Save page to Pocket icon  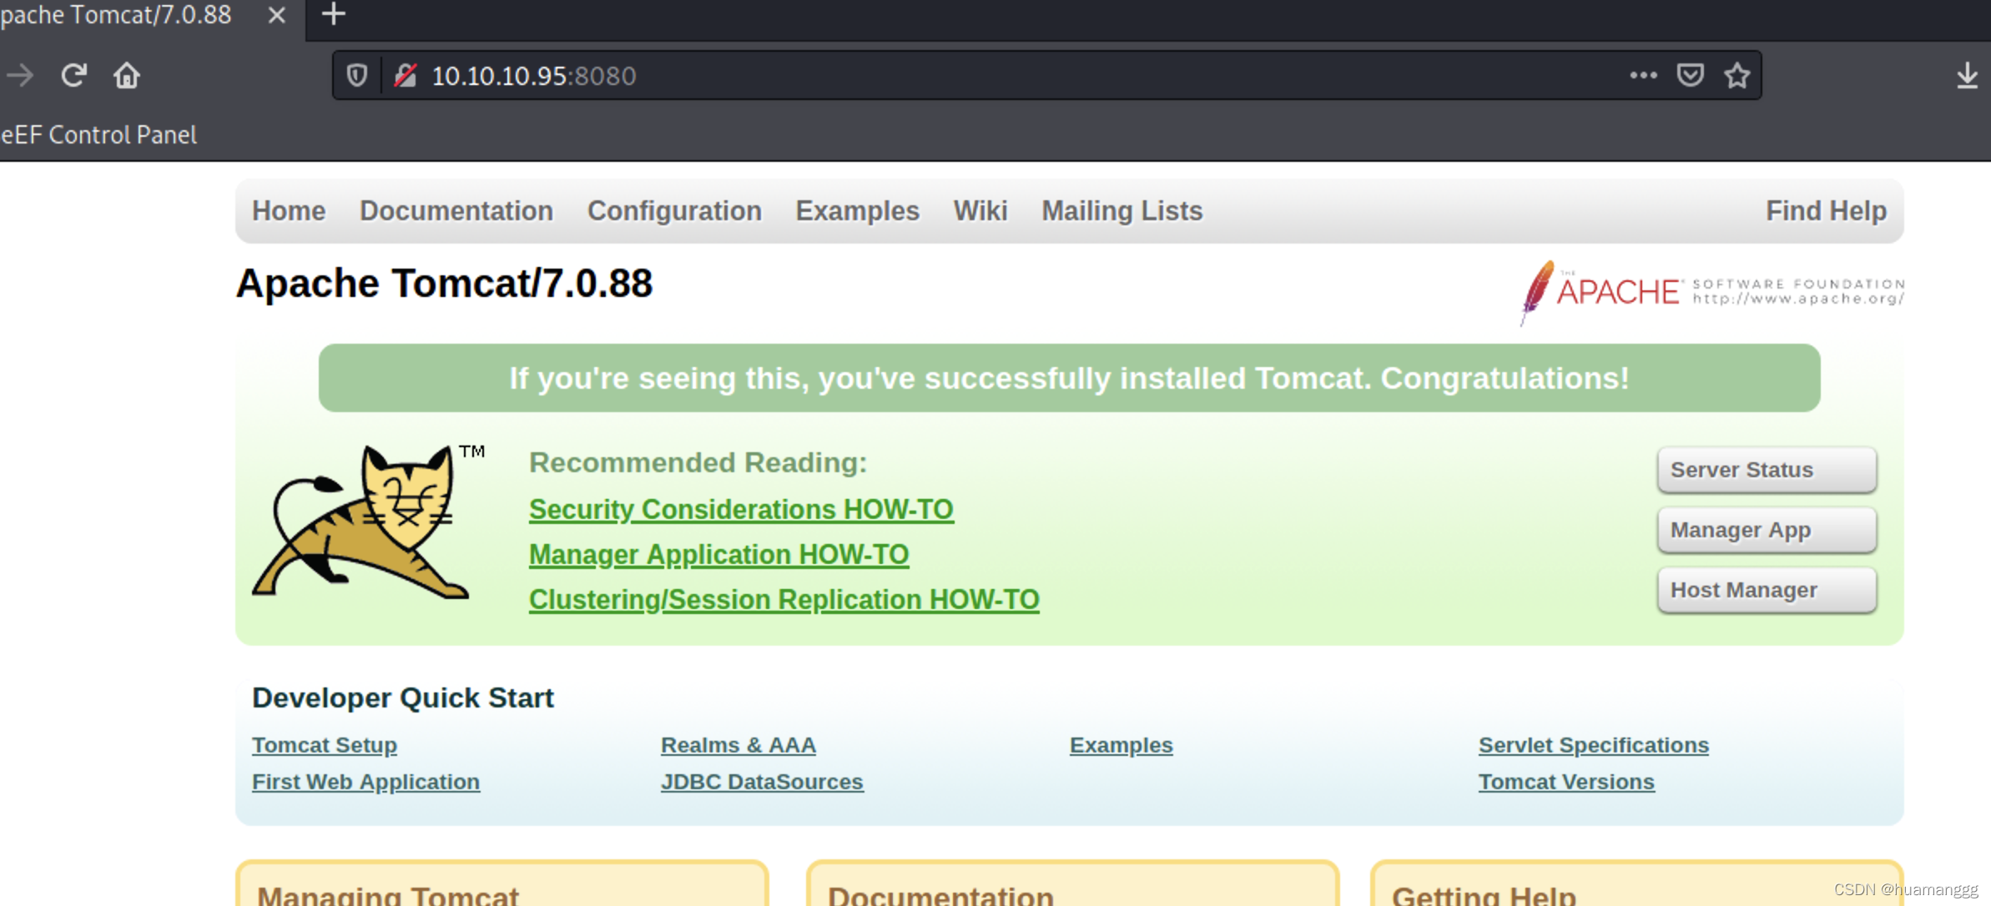click(x=1690, y=75)
